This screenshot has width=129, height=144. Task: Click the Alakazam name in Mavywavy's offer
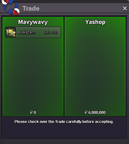tap(26, 32)
